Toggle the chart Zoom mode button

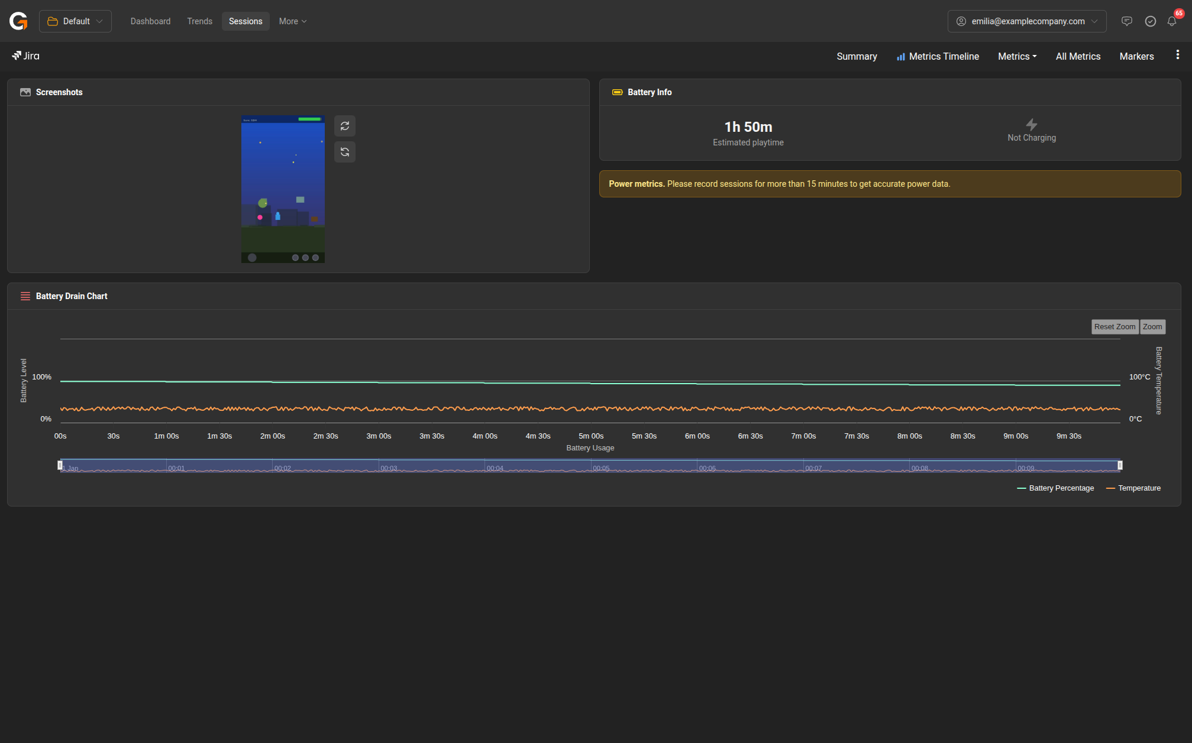point(1152,327)
